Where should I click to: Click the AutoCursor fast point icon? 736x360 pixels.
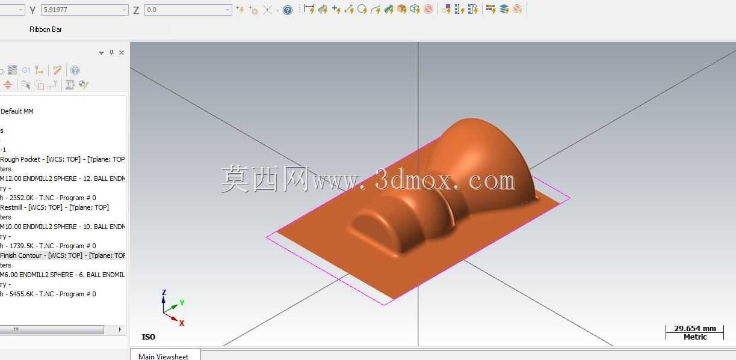click(x=240, y=10)
